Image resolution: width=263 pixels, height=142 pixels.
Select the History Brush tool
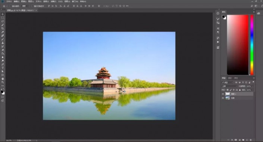tap(3, 47)
